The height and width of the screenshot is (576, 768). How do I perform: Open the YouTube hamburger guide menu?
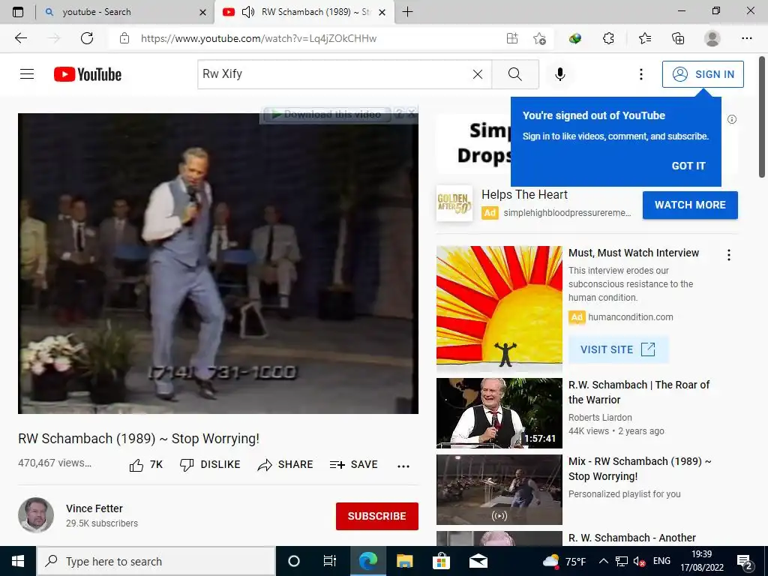click(x=27, y=74)
